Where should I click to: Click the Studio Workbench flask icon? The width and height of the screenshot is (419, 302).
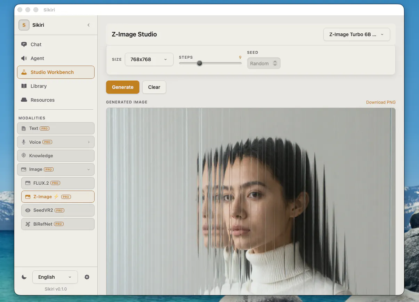click(x=24, y=72)
